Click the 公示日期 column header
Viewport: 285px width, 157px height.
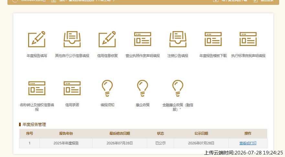pyautogui.click(x=201, y=133)
